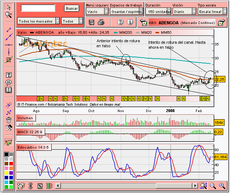Select the horizontal line tool
The image size is (230, 193).
point(9,45)
